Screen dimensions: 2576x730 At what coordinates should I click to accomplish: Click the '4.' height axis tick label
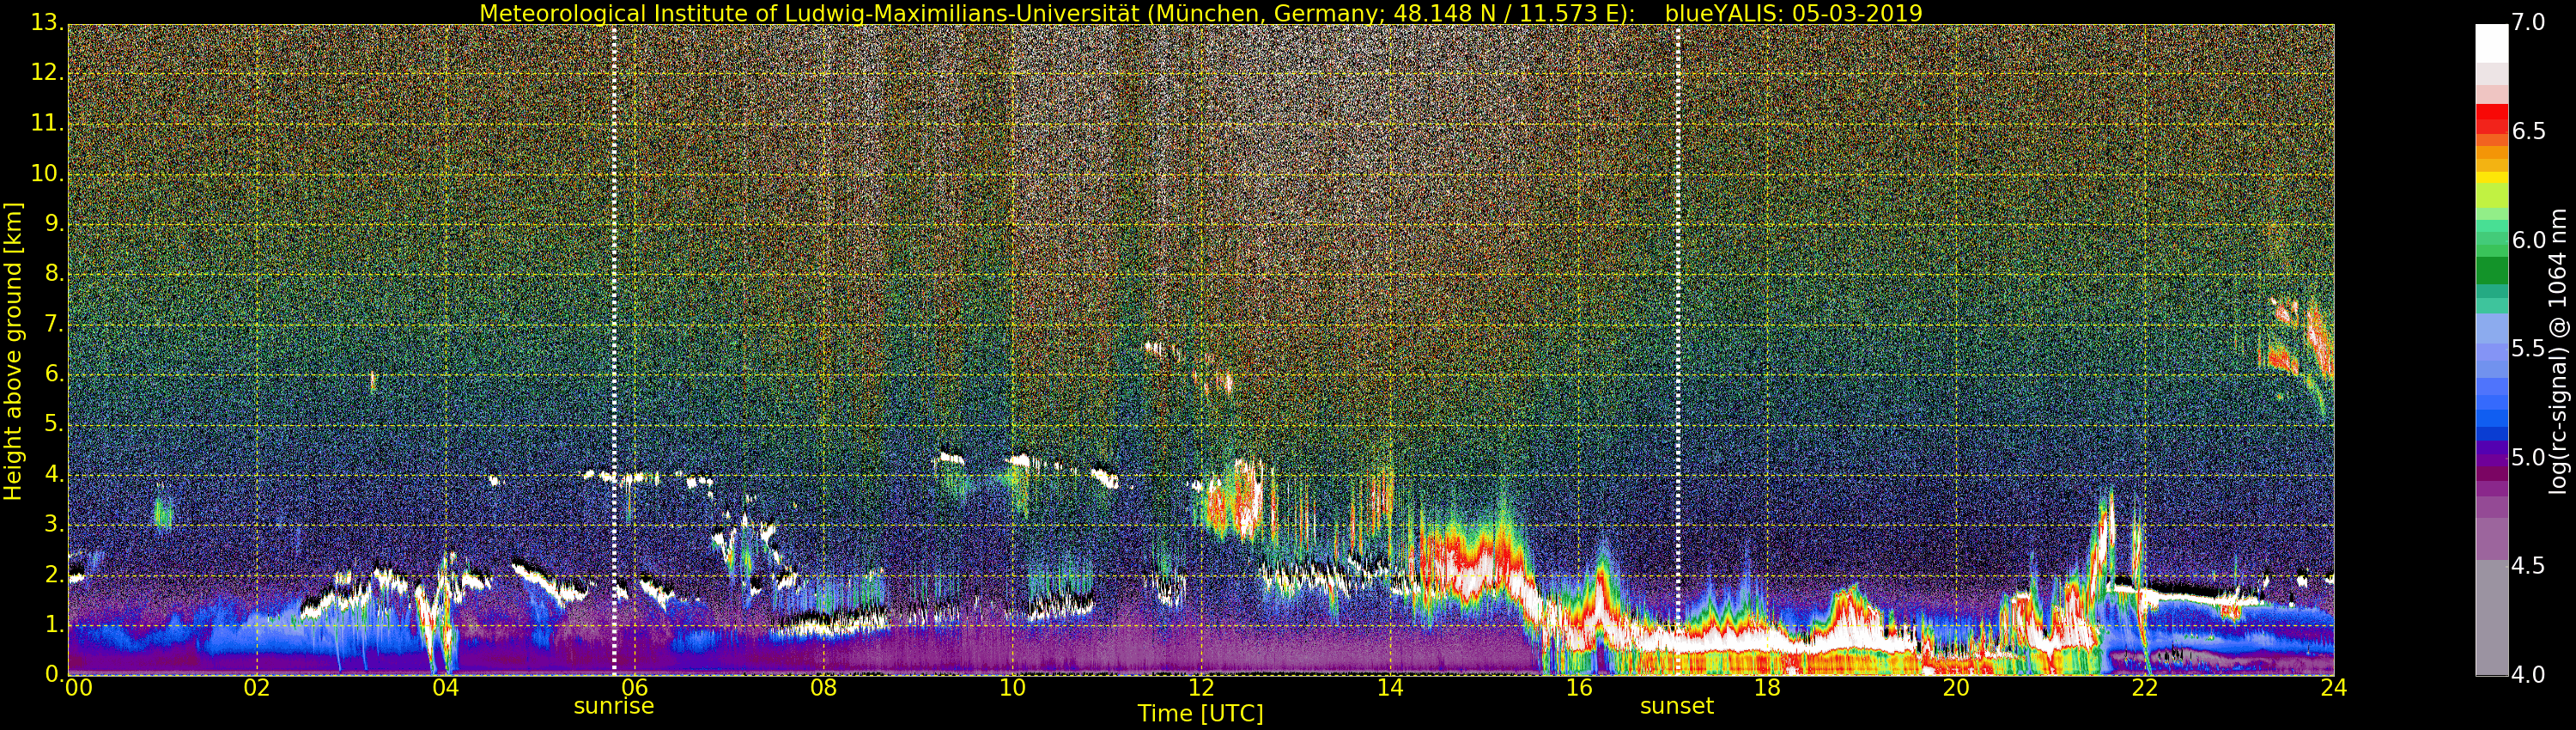click(x=54, y=474)
